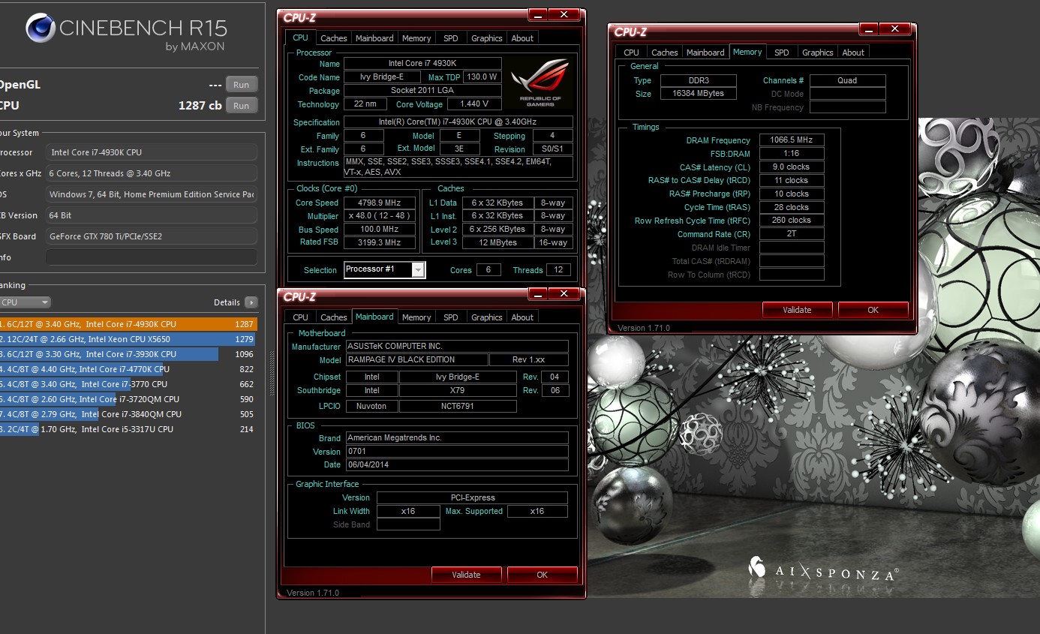Click the motherboard model RAMPAGE IV BLACK EDITION
Image resolution: width=1040 pixels, height=634 pixels.
click(416, 359)
